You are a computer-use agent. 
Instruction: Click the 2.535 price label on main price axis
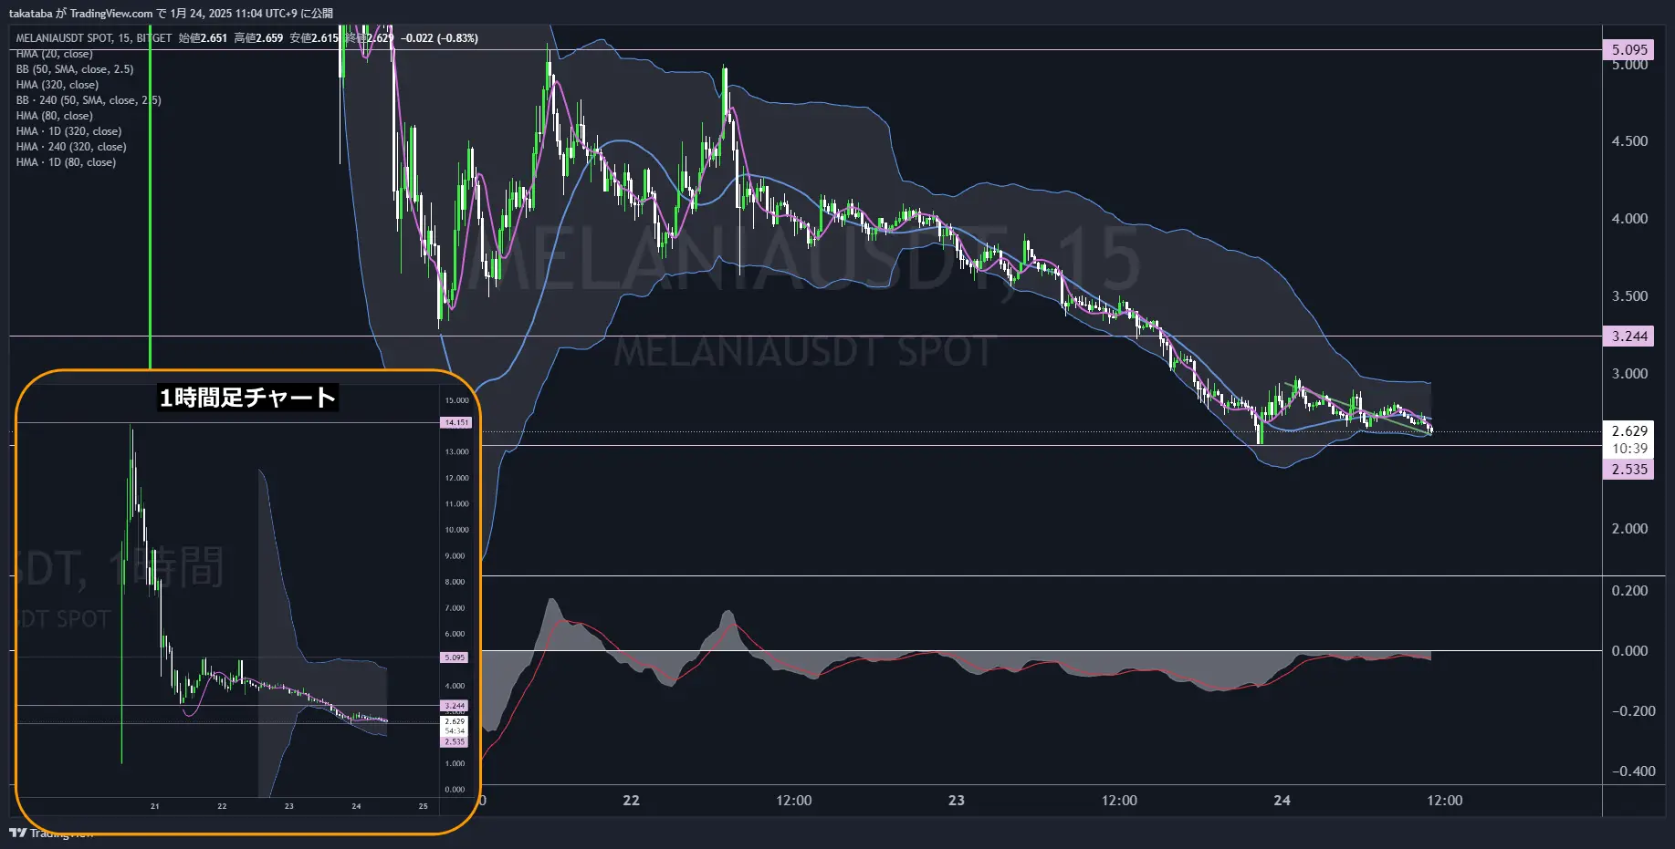tap(1629, 470)
